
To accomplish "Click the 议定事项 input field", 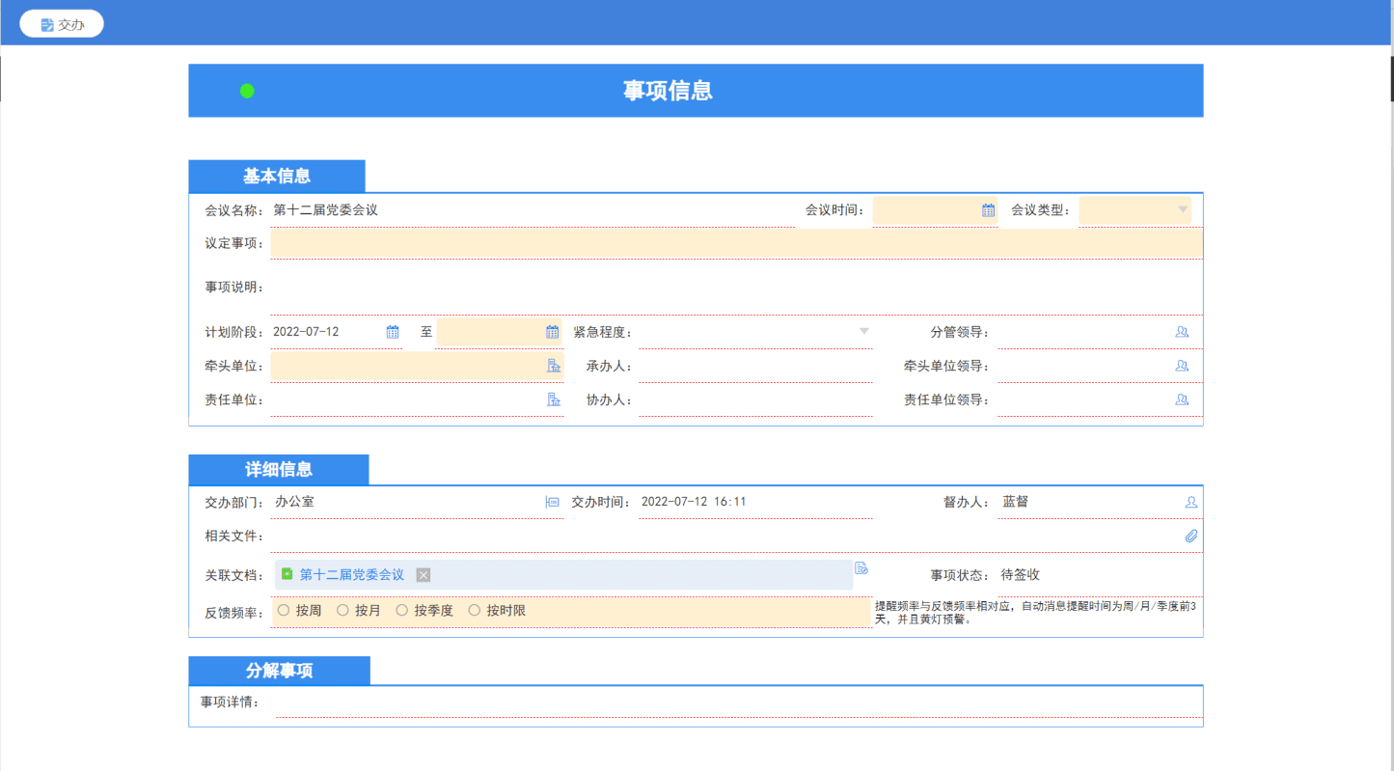I will [737, 243].
